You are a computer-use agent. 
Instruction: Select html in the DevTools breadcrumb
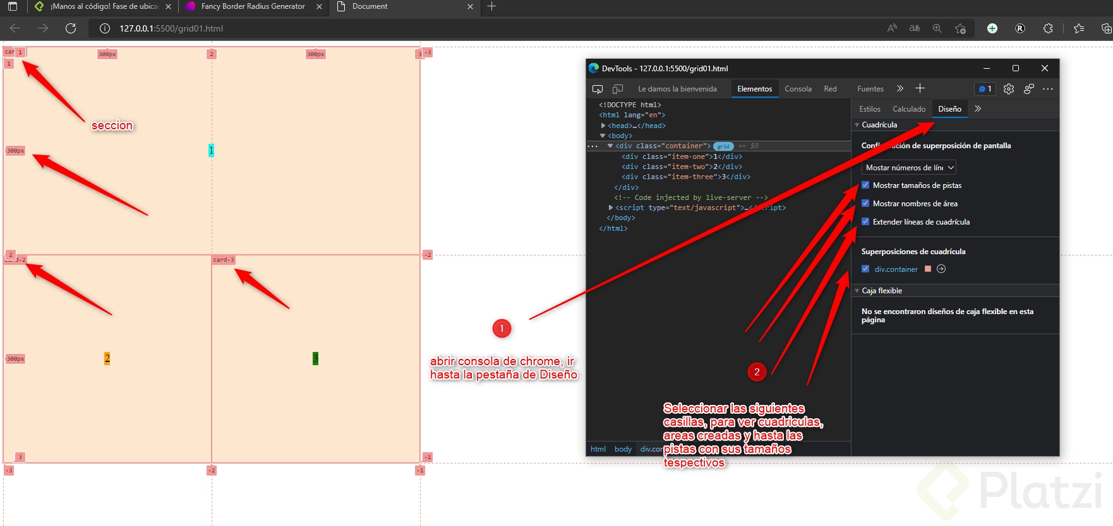click(598, 449)
